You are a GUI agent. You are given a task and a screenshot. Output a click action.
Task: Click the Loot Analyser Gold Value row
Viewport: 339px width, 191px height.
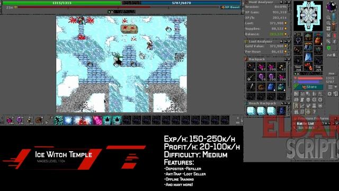click(266, 46)
